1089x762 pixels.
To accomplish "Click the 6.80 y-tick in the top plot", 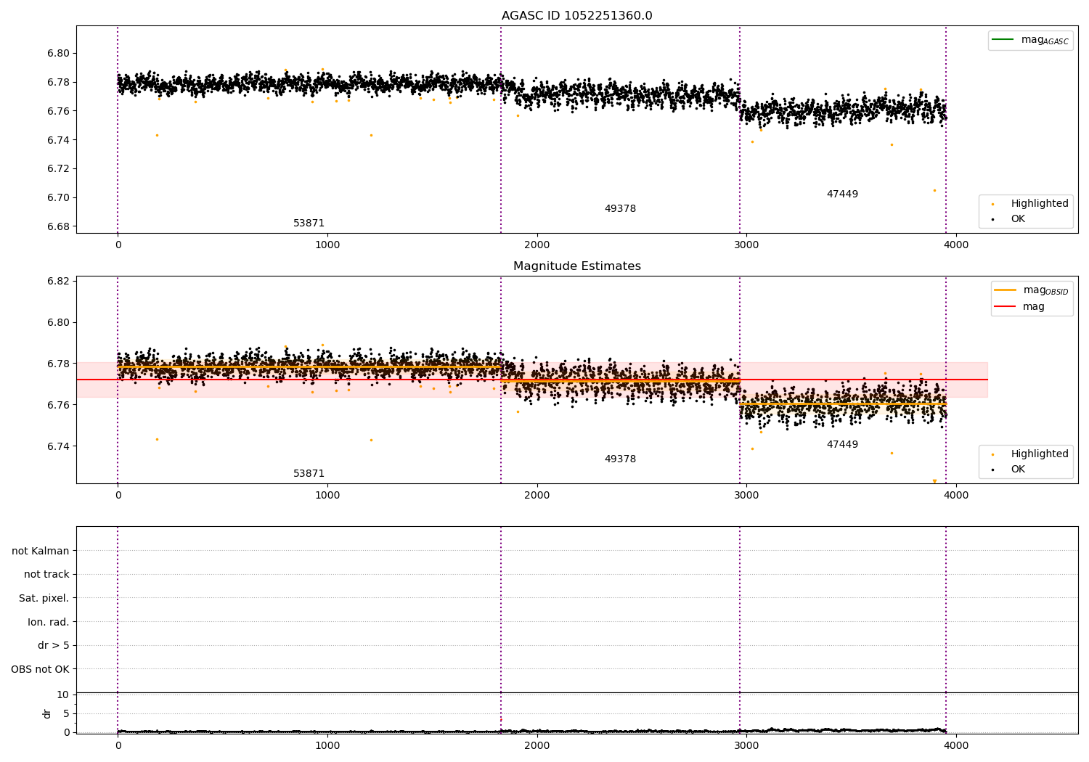I will tap(59, 54).
